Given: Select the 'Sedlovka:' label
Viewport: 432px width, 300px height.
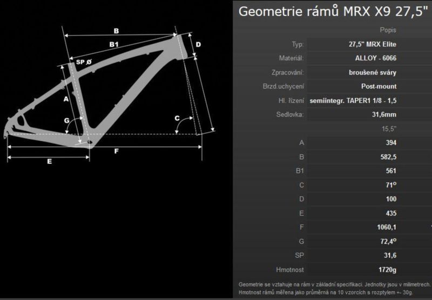Looking at the screenshot, I should point(290,114).
